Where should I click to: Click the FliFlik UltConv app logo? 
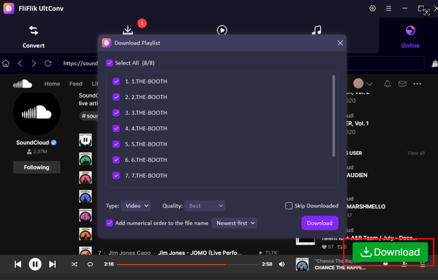tap(9, 8)
